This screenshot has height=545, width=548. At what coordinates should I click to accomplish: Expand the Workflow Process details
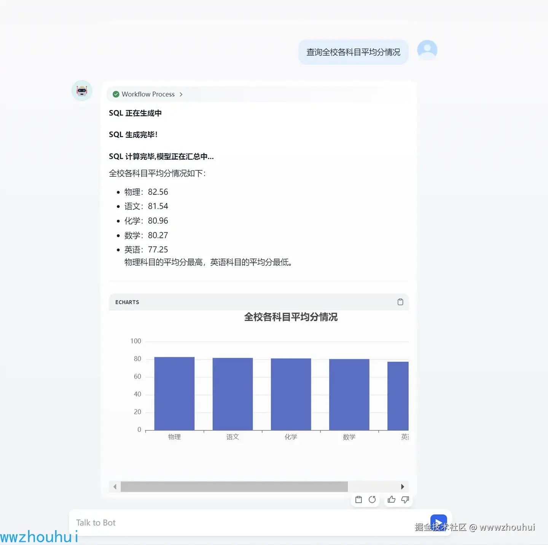181,94
